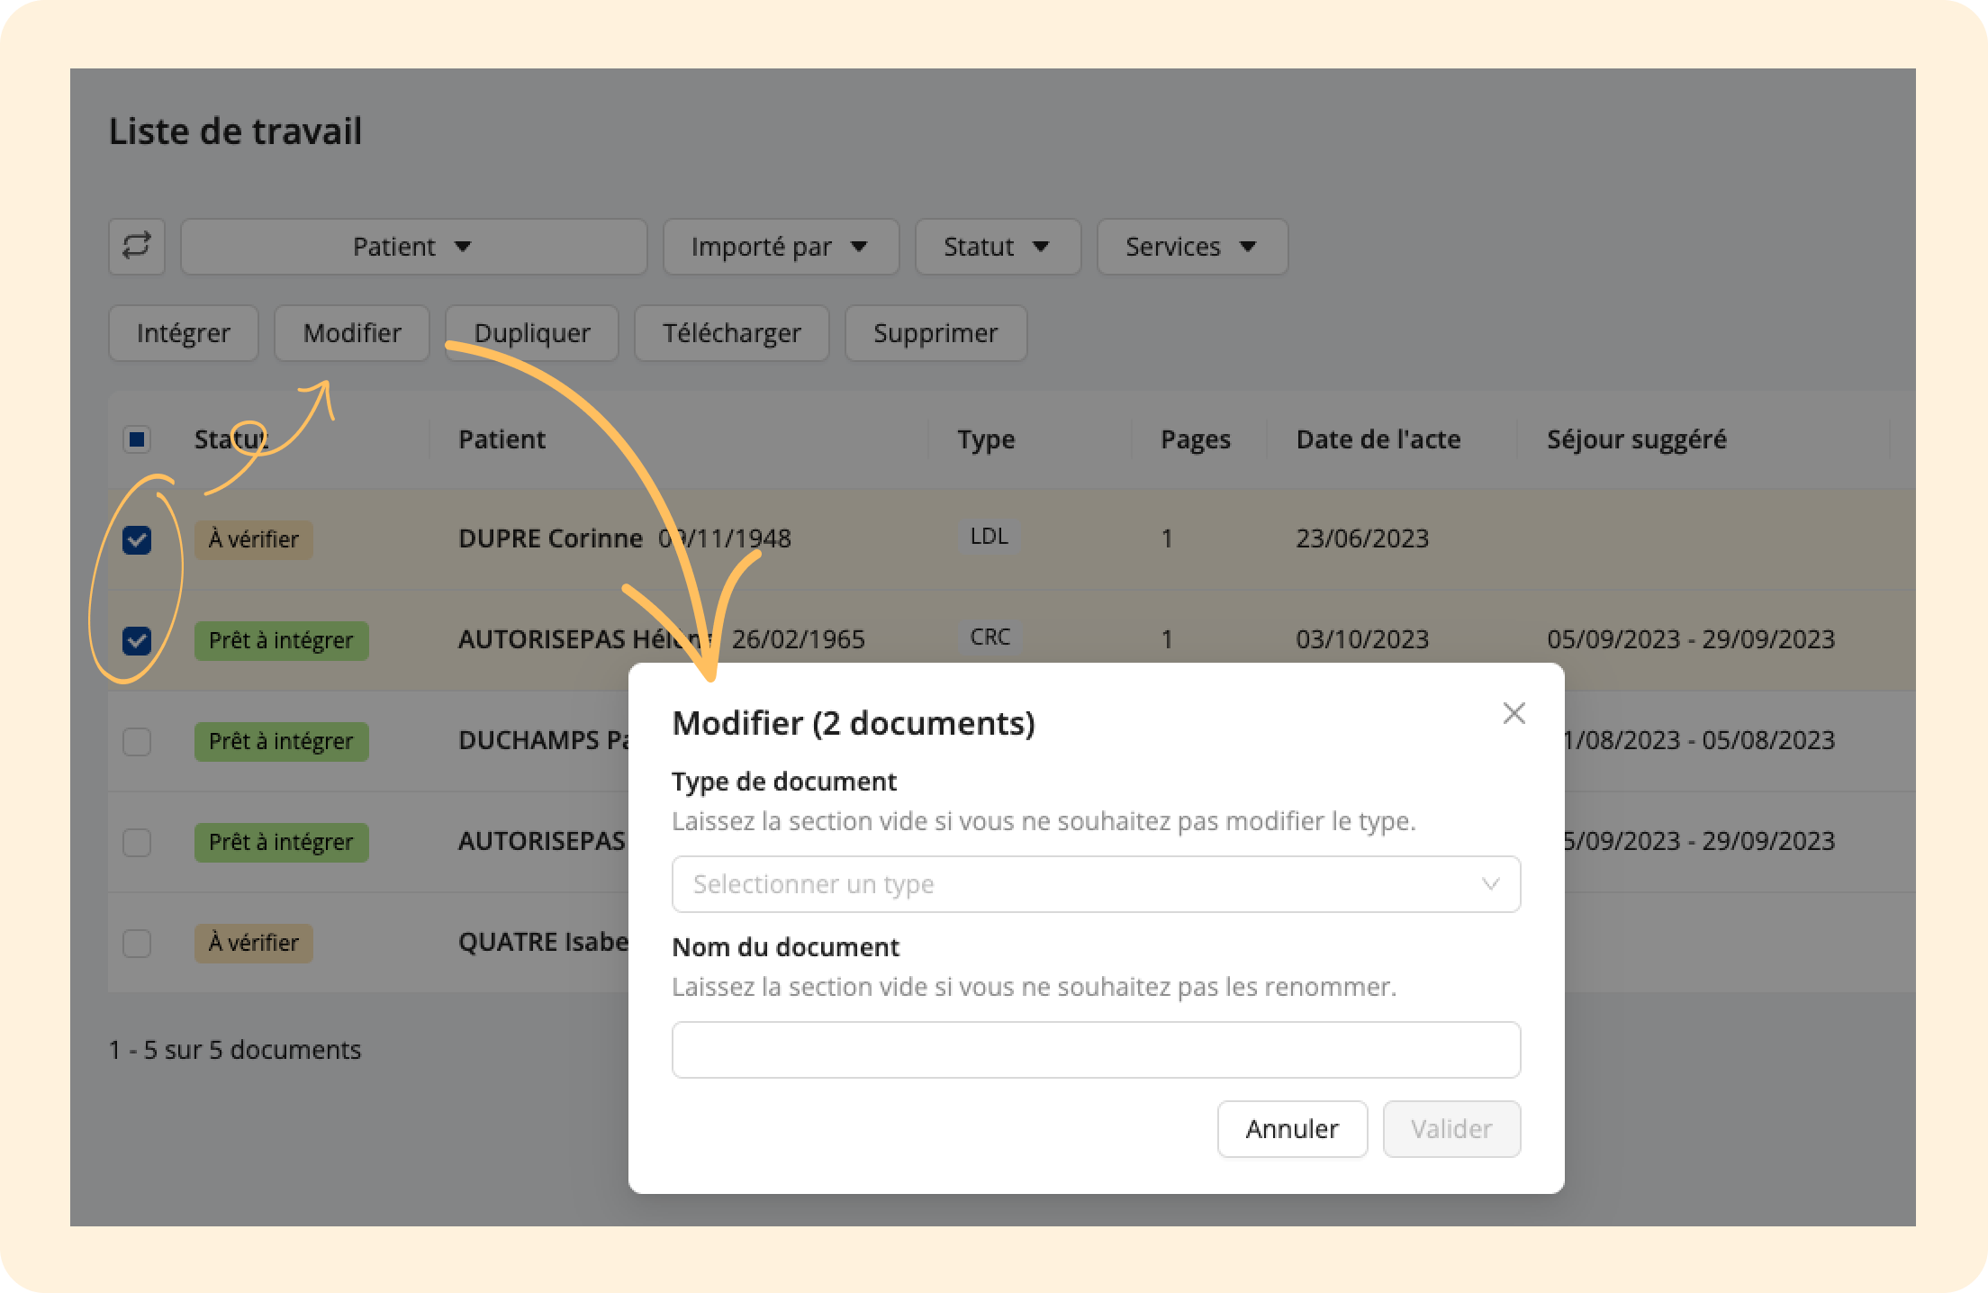This screenshot has height=1293, width=1988.
Task: Click the Pages column header
Action: point(1196,439)
